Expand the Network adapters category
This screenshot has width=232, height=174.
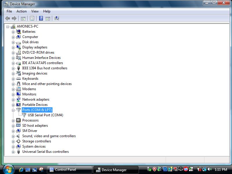coord(13,100)
